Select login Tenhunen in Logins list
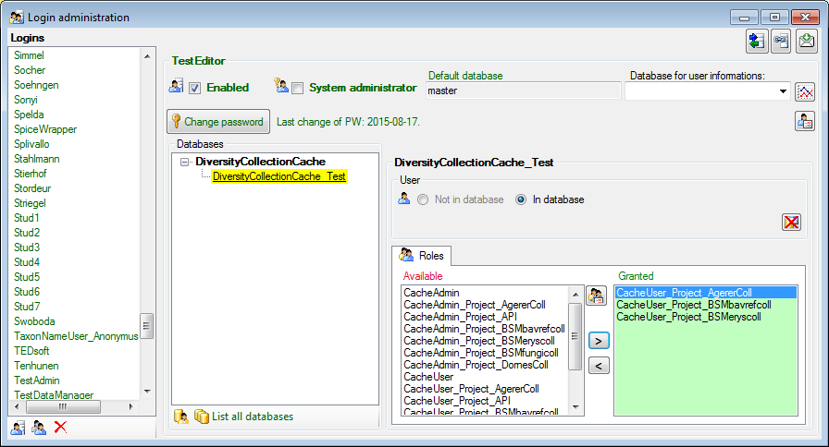The width and height of the screenshot is (829, 447). (36, 366)
